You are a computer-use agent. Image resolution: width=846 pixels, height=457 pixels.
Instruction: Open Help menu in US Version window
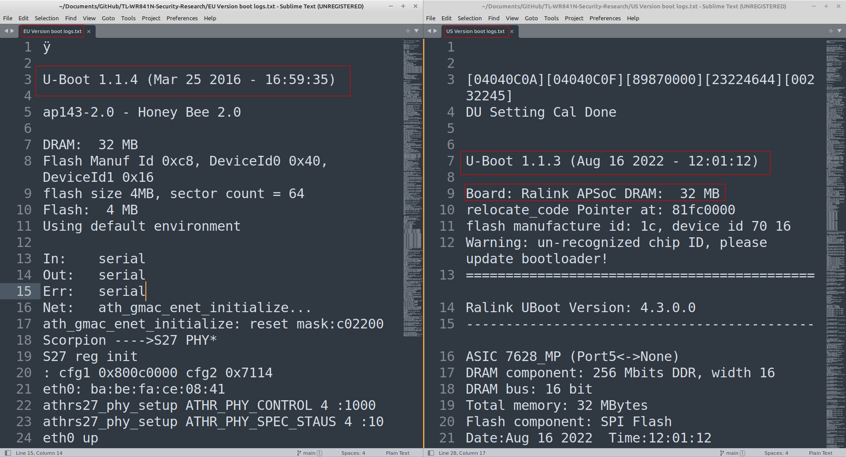click(x=633, y=18)
